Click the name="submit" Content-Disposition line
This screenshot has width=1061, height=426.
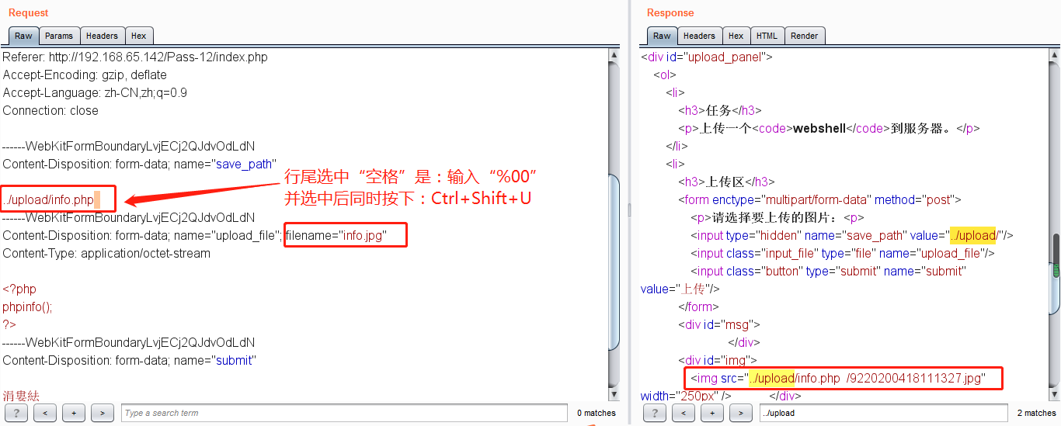(x=129, y=361)
